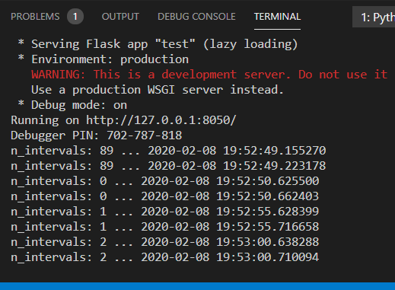The width and height of the screenshot is (395, 290).
Task: Click 'Use a production WSGI server instead' text
Action: (158, 90)
